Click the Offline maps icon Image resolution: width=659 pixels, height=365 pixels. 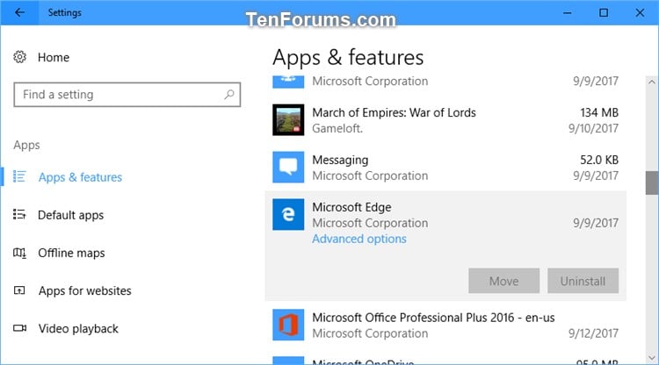pos(19,253)
